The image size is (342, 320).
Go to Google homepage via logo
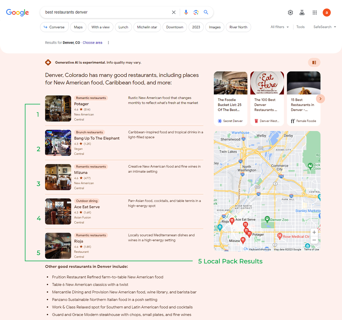17,13
